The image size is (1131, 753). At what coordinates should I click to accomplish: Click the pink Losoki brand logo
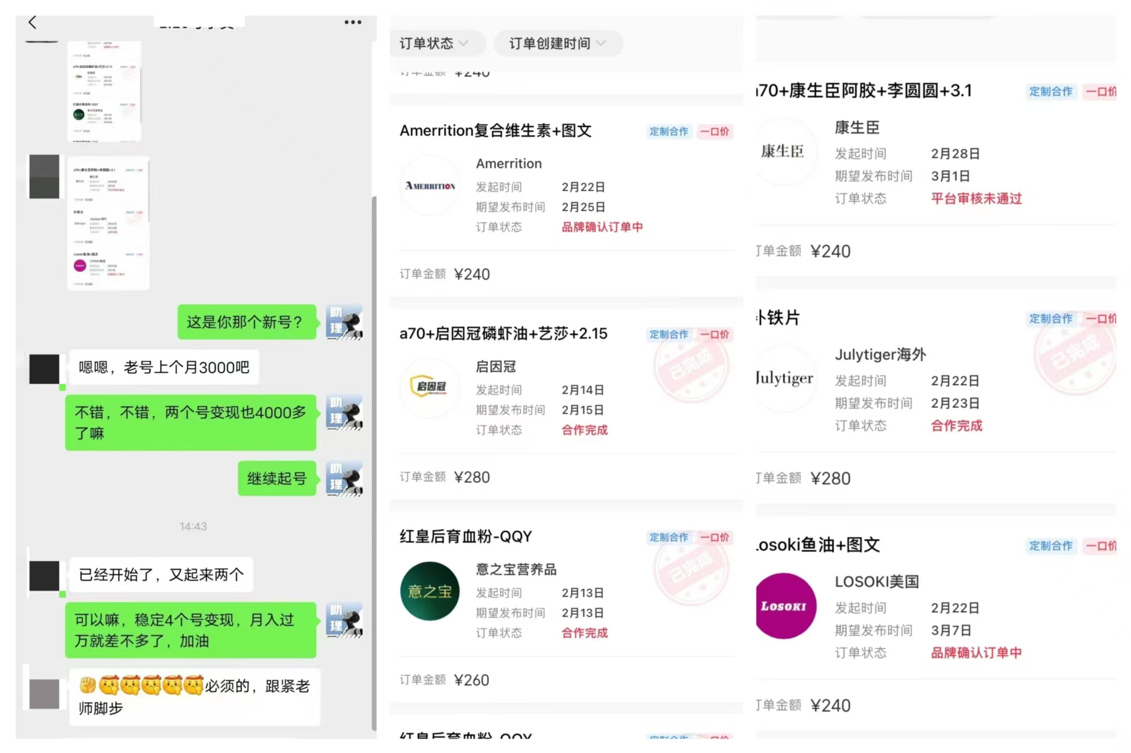point(785,606)
